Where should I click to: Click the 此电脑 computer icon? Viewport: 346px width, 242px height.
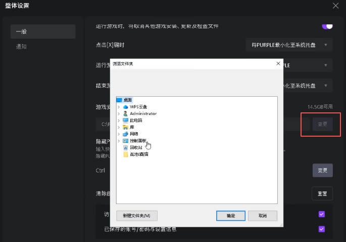tap(126, 120)
